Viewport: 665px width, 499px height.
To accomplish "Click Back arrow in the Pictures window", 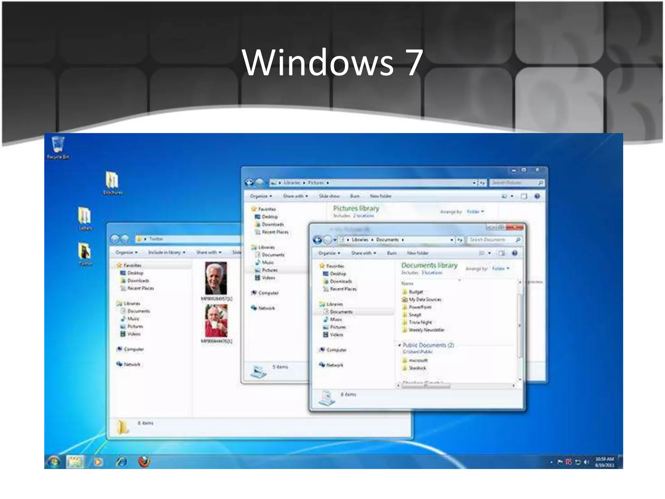I will (x=249, y=183).
